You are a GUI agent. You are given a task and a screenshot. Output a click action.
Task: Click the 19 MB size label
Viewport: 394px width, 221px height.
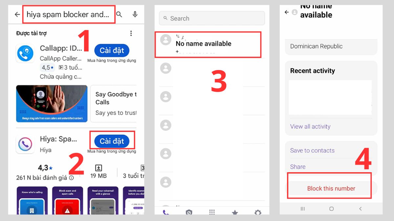98,176
